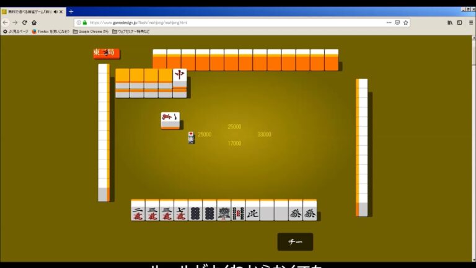Click the green padlock security icon
476x268 pixels.
(85, 22)
